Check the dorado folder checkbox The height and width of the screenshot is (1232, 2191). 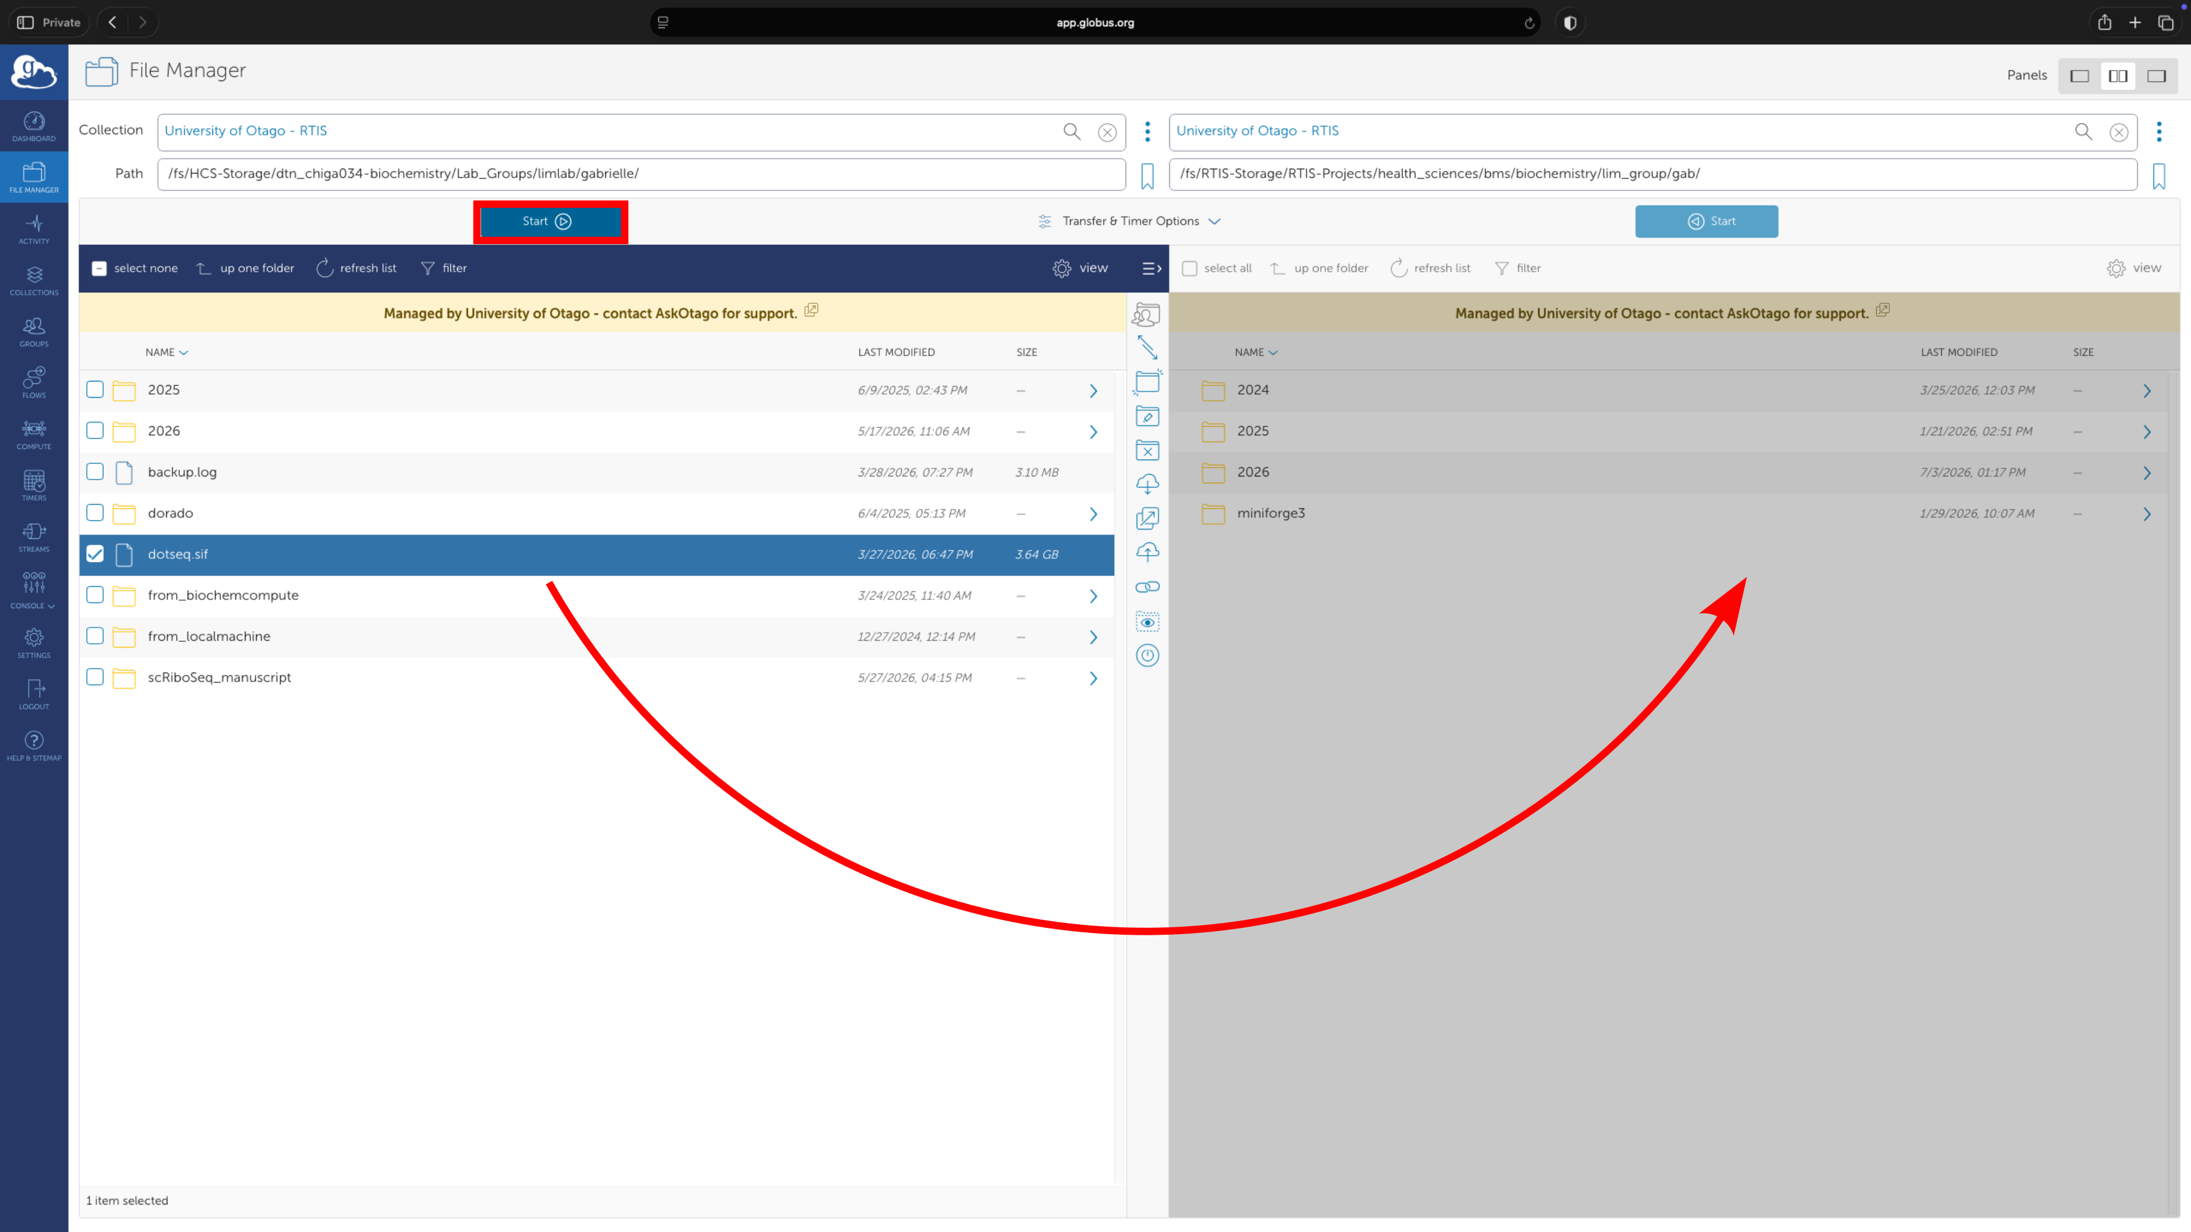click(96, 513)
